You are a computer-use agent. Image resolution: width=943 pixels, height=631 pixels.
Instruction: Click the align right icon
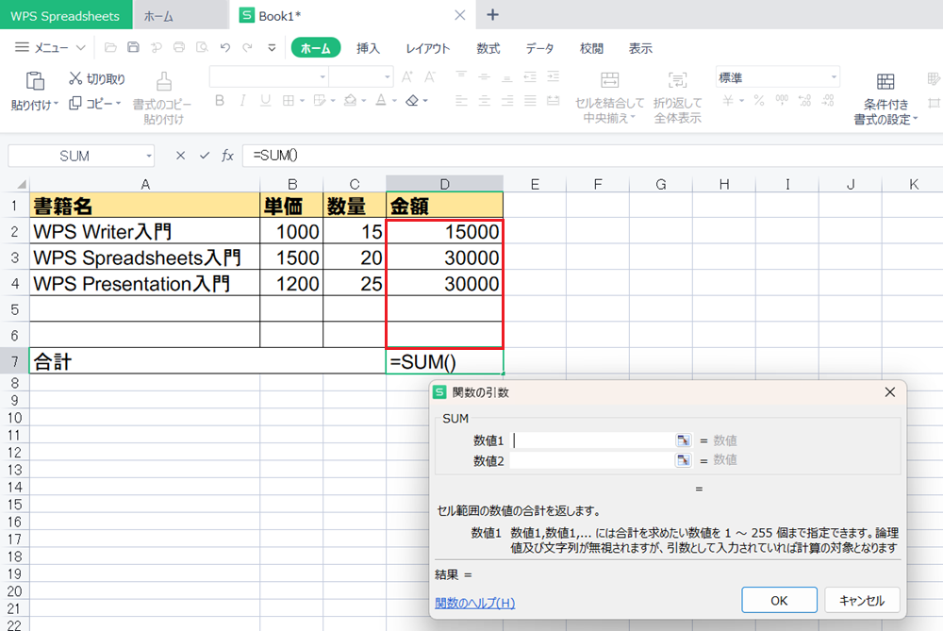click(x=507, y=101)
